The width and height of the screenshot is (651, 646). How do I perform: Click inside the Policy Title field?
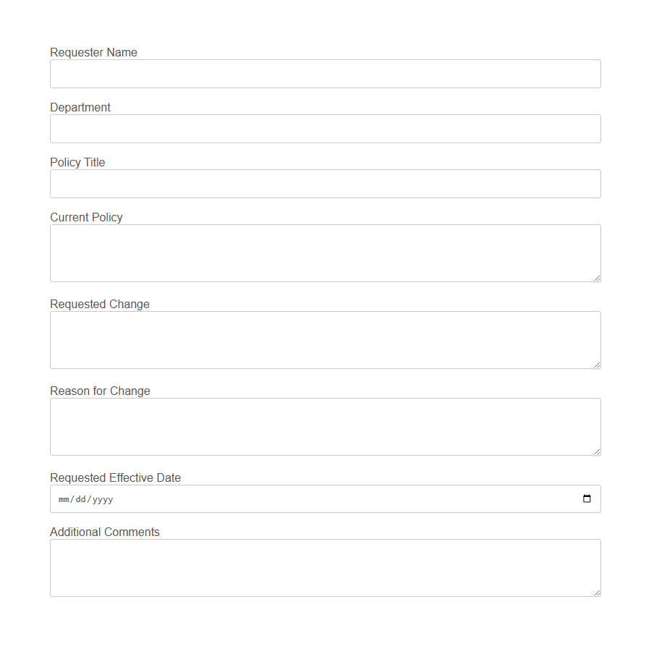click(x=325, y=184)
